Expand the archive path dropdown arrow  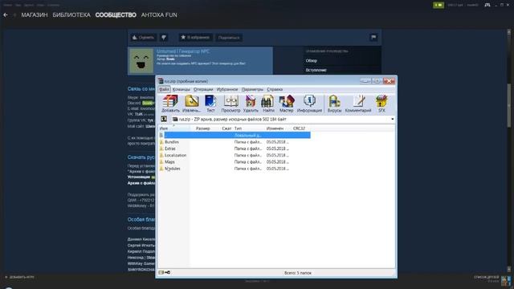(x=393, y=120)
